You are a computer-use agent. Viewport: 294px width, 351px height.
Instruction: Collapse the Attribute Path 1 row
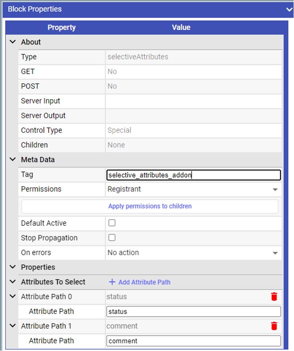[x=13, y=326]
